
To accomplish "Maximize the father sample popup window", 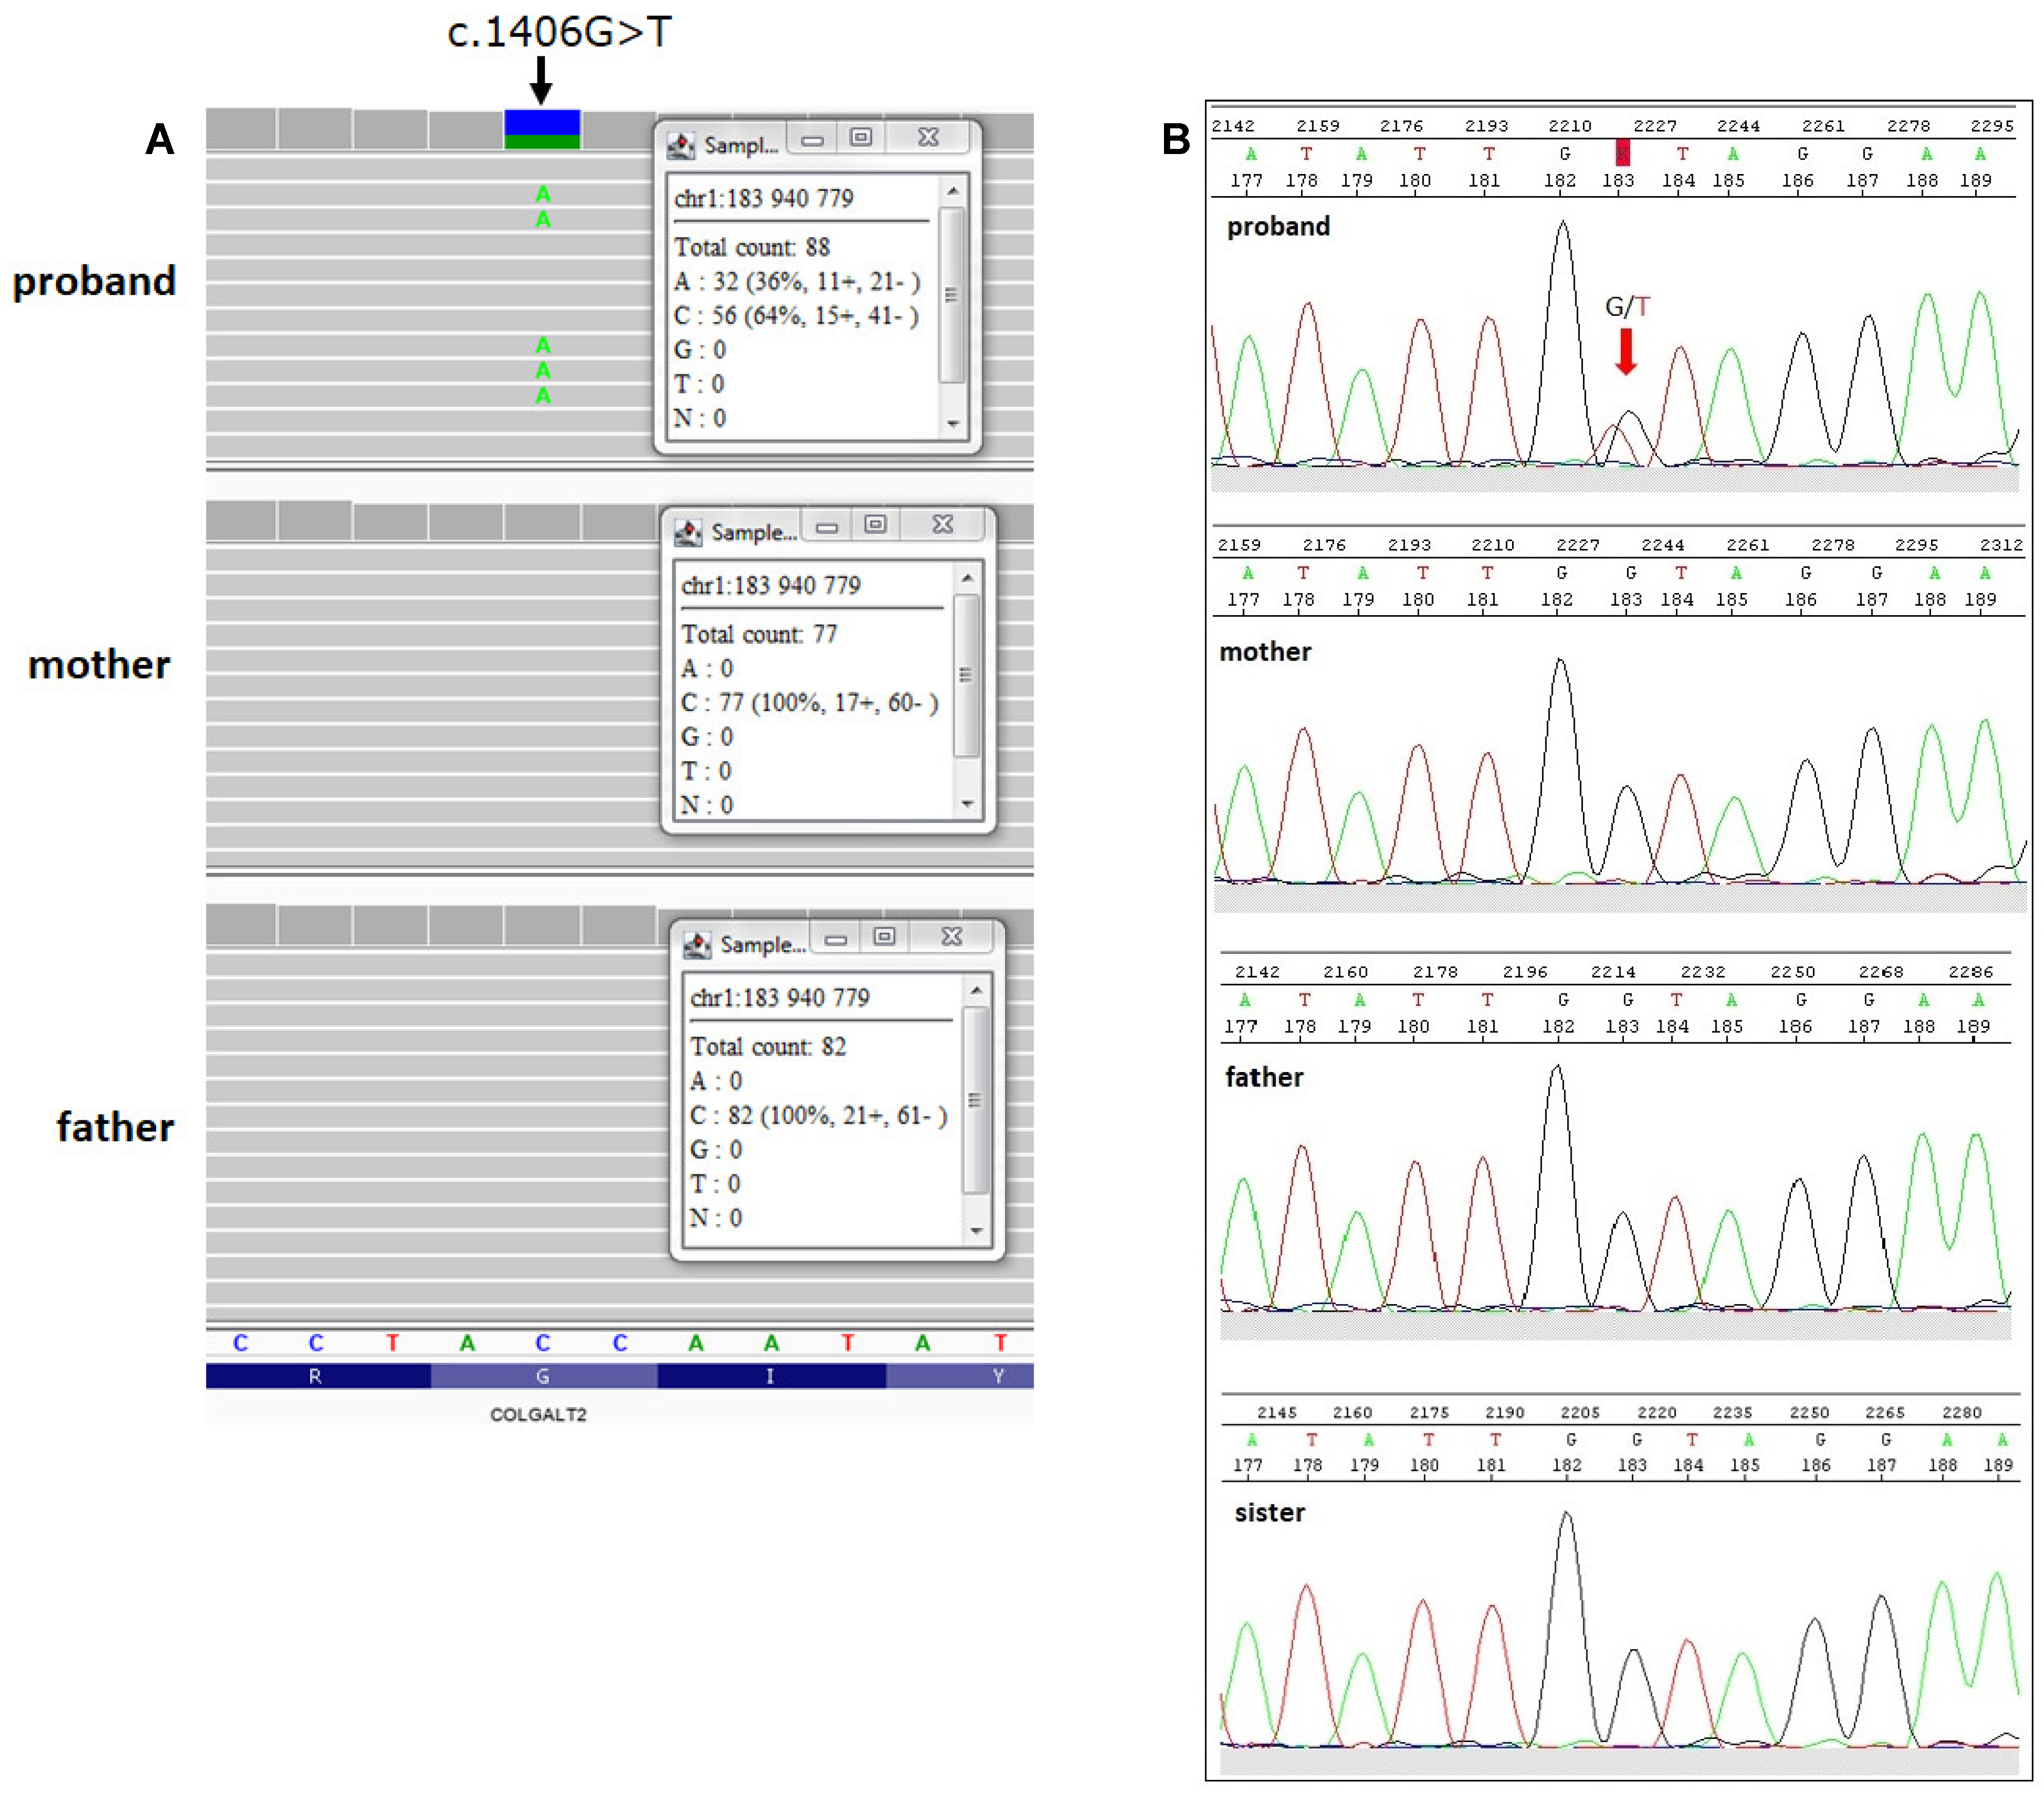I will pos(884,937).
